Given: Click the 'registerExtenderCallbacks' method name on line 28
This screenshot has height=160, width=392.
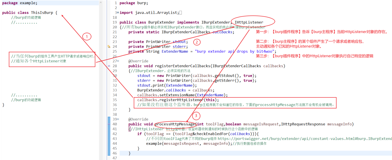Looking at the screenshot, I should (x=182, y=66).
